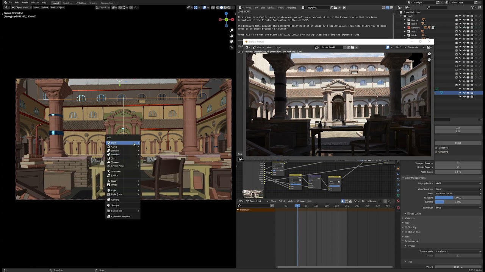
Task: Expand the blocks collection in the Outliner
Action: coord(405,20)
